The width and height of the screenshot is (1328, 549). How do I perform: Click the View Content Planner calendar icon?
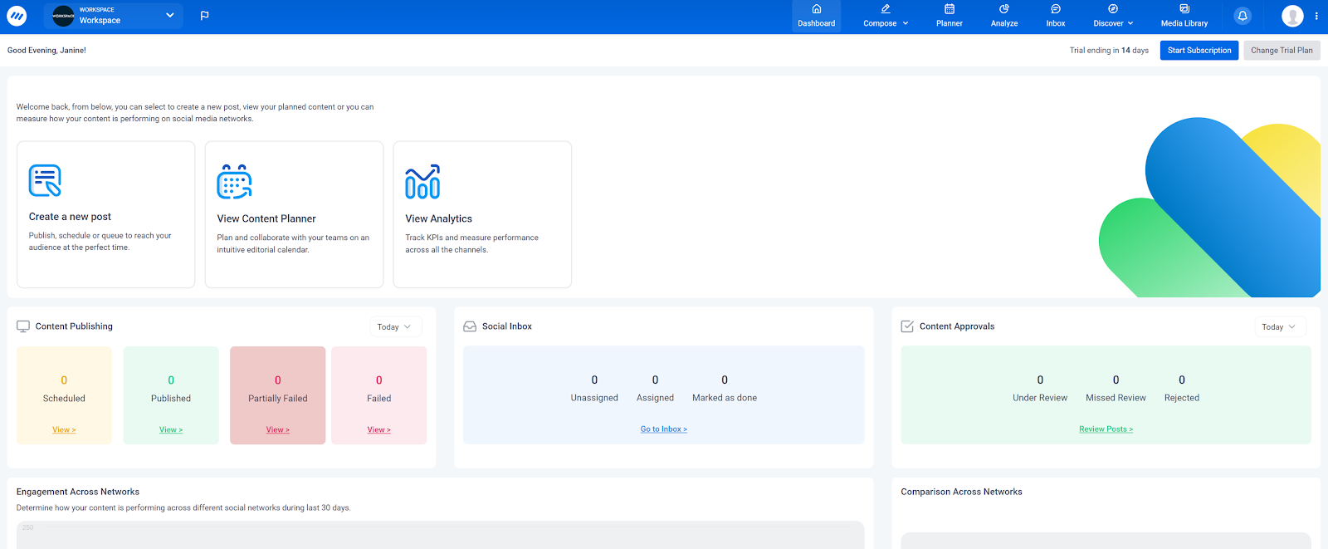tap(234, 182)
